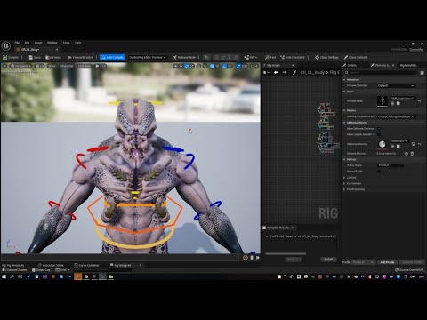Expand the PostProcessing section
Screen dimensions: 427x320
click(x=344, y=189)
